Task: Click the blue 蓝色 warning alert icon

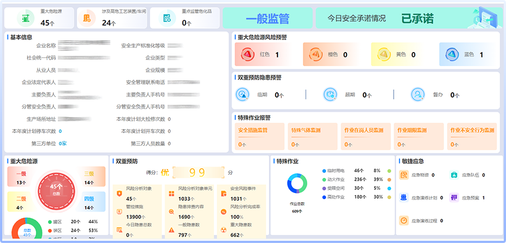Action: click(x=452, y=54)
